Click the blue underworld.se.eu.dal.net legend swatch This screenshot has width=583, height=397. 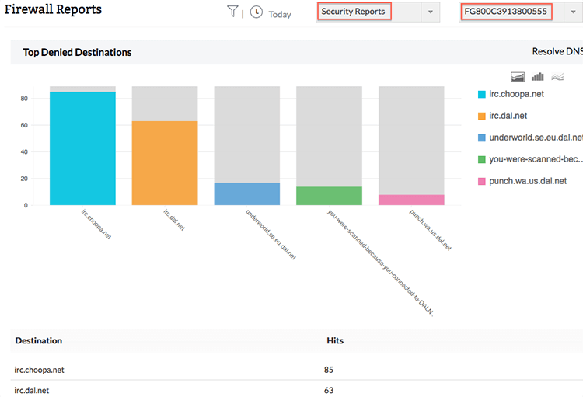[482, 138]
